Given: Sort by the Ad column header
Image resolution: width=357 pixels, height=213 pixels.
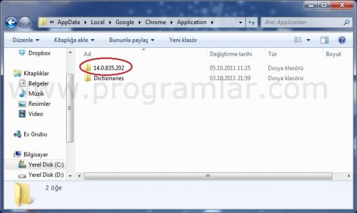Looking at the screenshot, I should tap(87, 54).
